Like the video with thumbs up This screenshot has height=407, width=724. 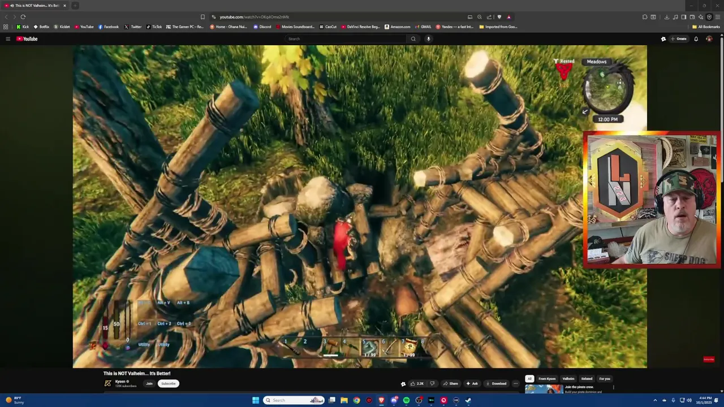[417, 383]
